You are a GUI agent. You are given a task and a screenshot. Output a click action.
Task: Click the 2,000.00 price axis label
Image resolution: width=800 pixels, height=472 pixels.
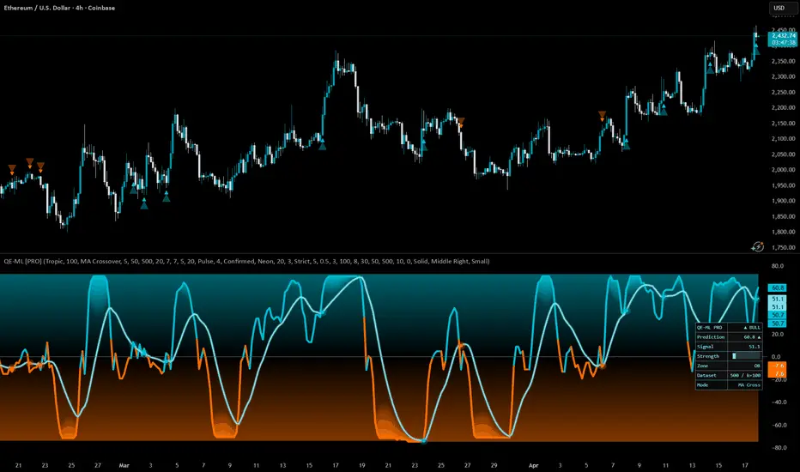pos(783,170)
